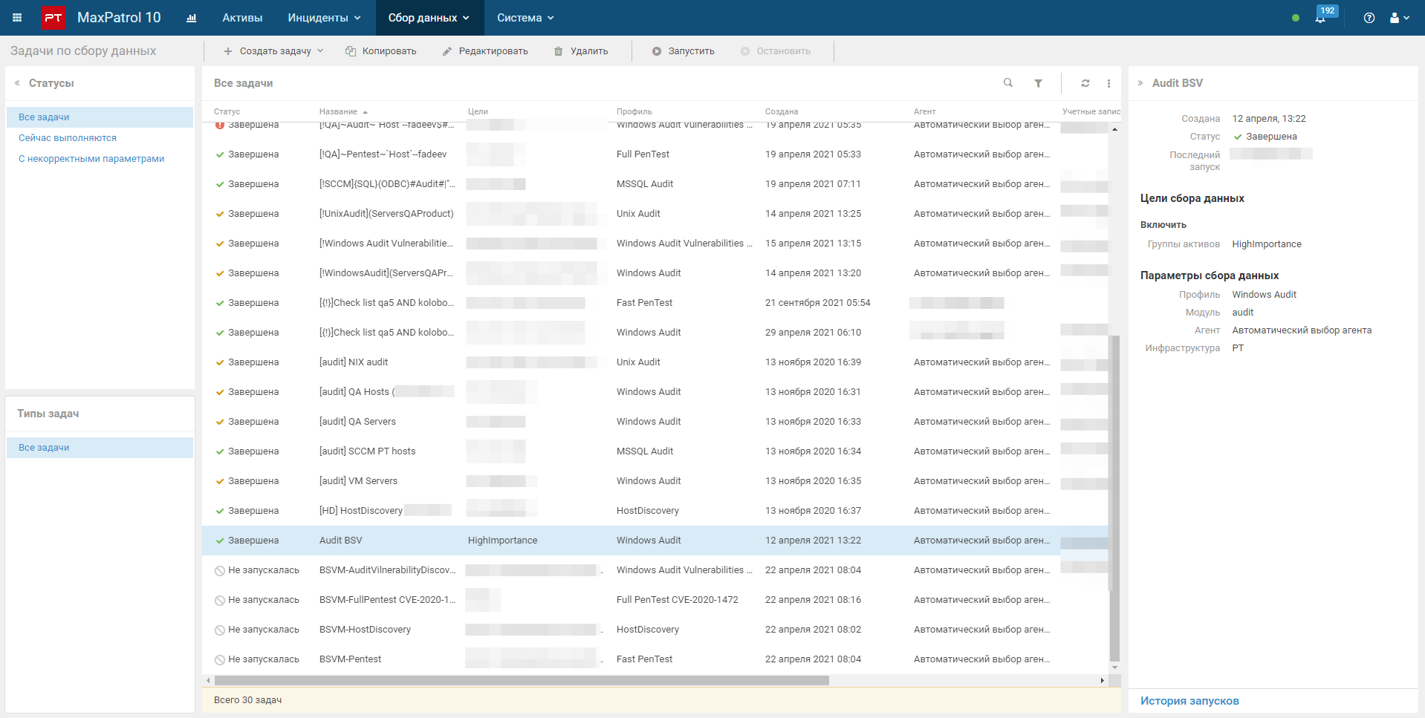
Task: Expand the Инциденты menu
Action: click(x=325, y=18)
